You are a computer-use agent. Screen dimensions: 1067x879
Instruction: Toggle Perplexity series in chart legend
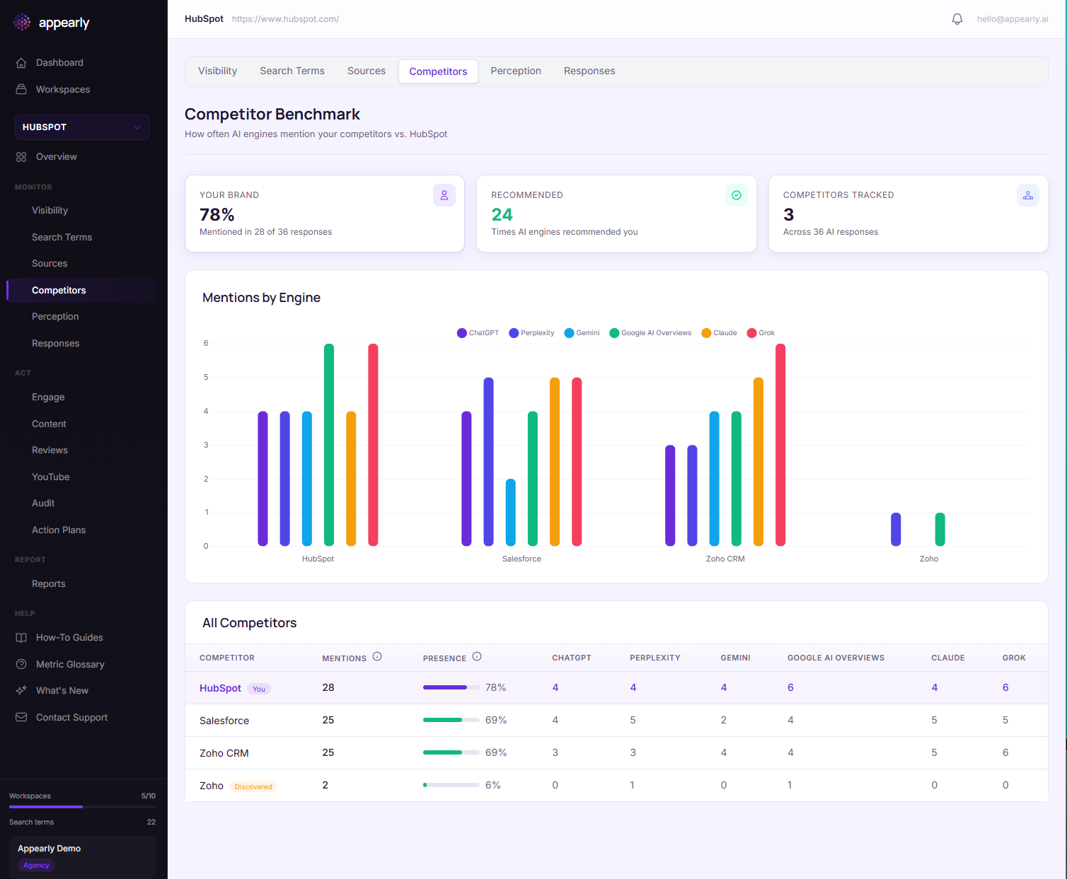(x=531, y=333)
